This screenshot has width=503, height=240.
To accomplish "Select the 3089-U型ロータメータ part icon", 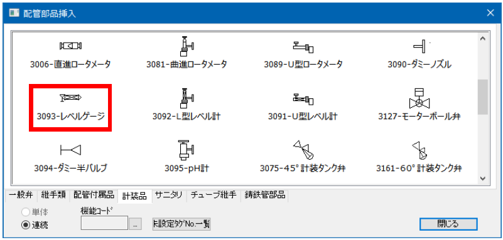I will (x=303, y=47).
